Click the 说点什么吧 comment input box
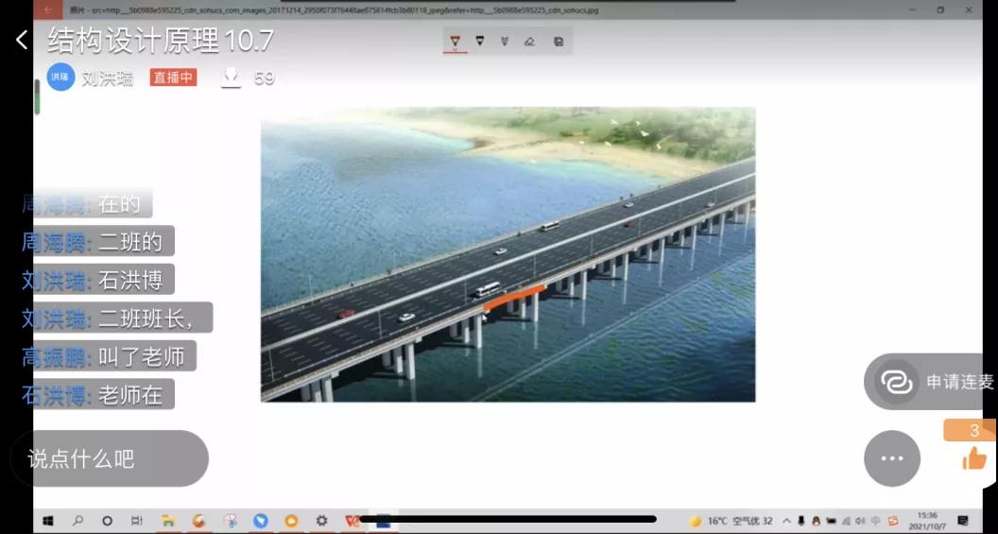 click(109, 459)
